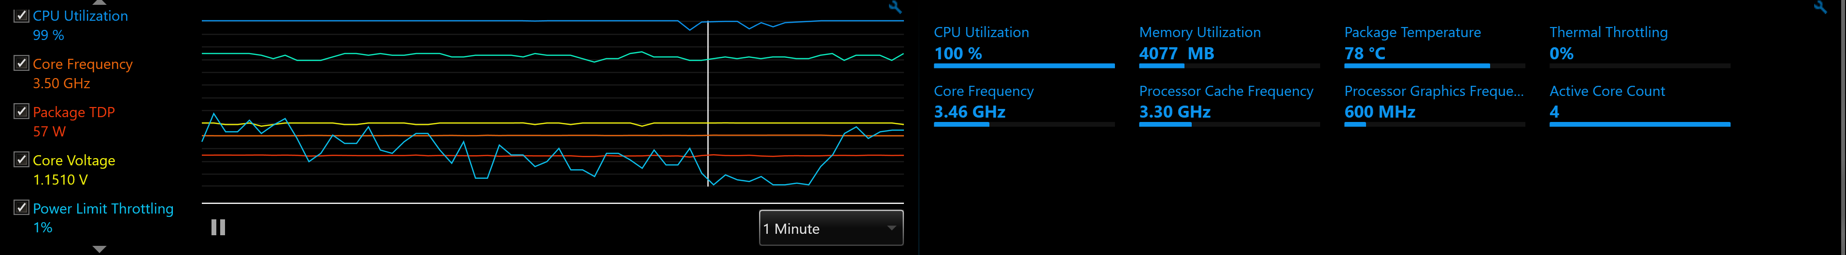The height and width of the screenshot is (255, 1846).
Task: Toggle the Core Frequency checkbox
Action: 22,63
